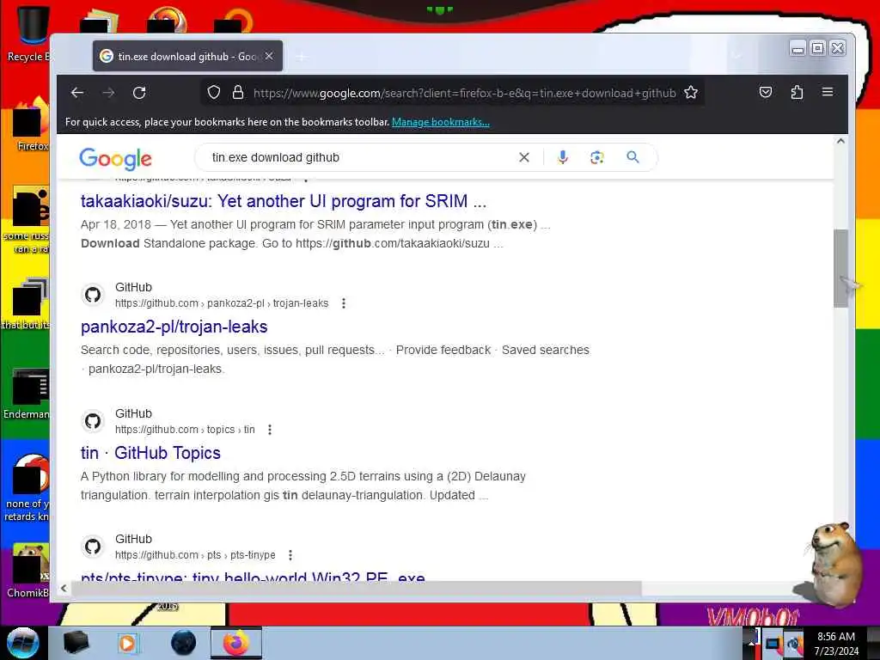Click the blue magnifier search button
This screenshot has height=660, width=880.
pos(632,158)
